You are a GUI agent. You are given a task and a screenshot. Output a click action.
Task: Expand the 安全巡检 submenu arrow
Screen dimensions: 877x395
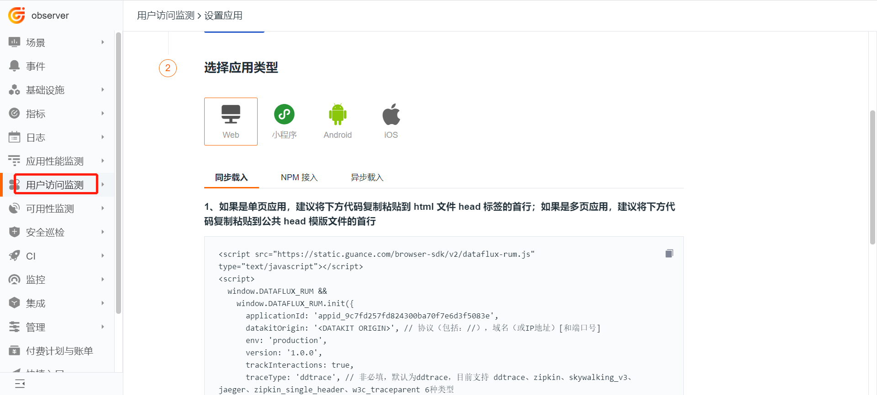[x=103, y=232]
